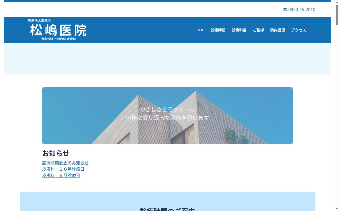Click the お知らせ heading
Image resolution: width=339 pixels, height=211 pixels.
coord(56,153)
